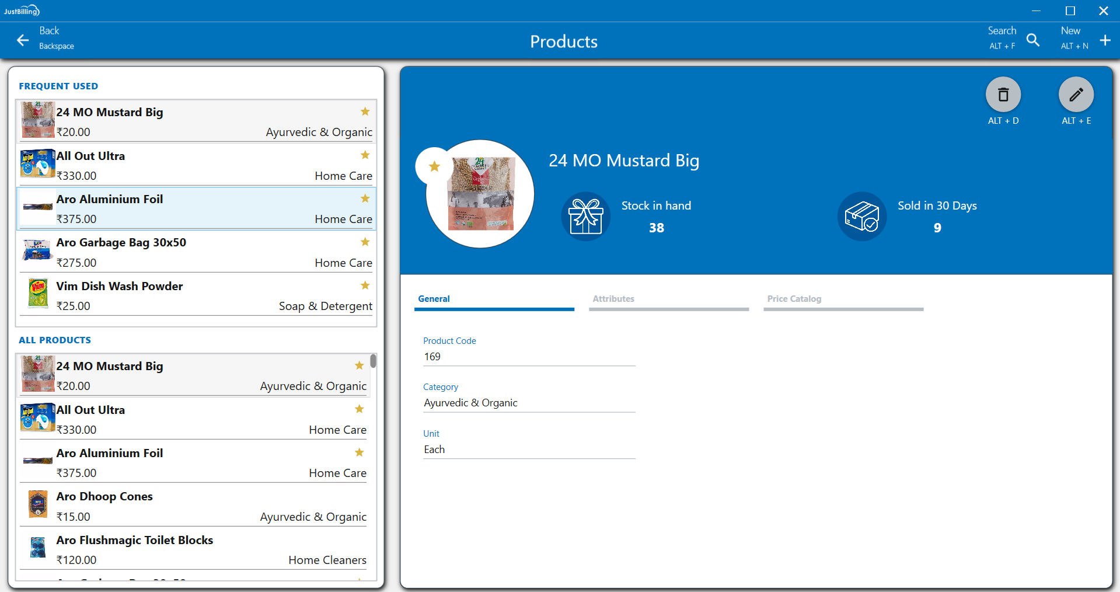This screenshot has width=1120, height=592.
Task: Click the Product Code field
Action: coord(529,357)
